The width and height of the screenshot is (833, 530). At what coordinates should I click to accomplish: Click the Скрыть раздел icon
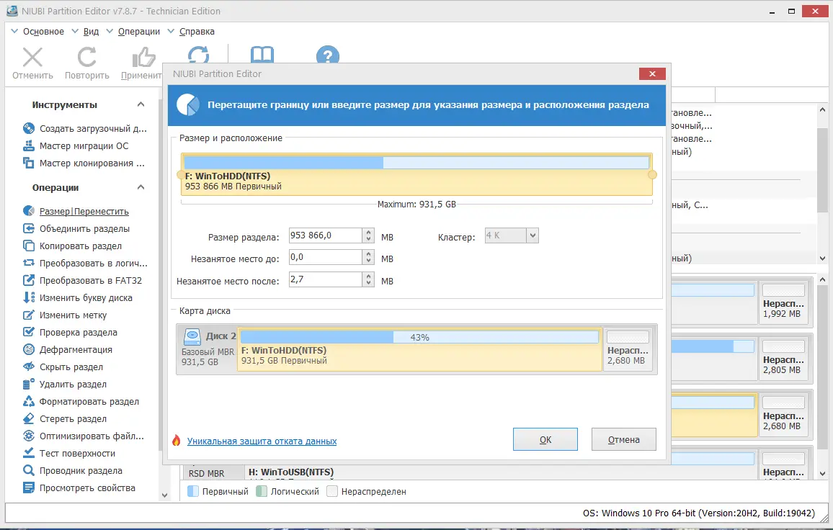29,367
